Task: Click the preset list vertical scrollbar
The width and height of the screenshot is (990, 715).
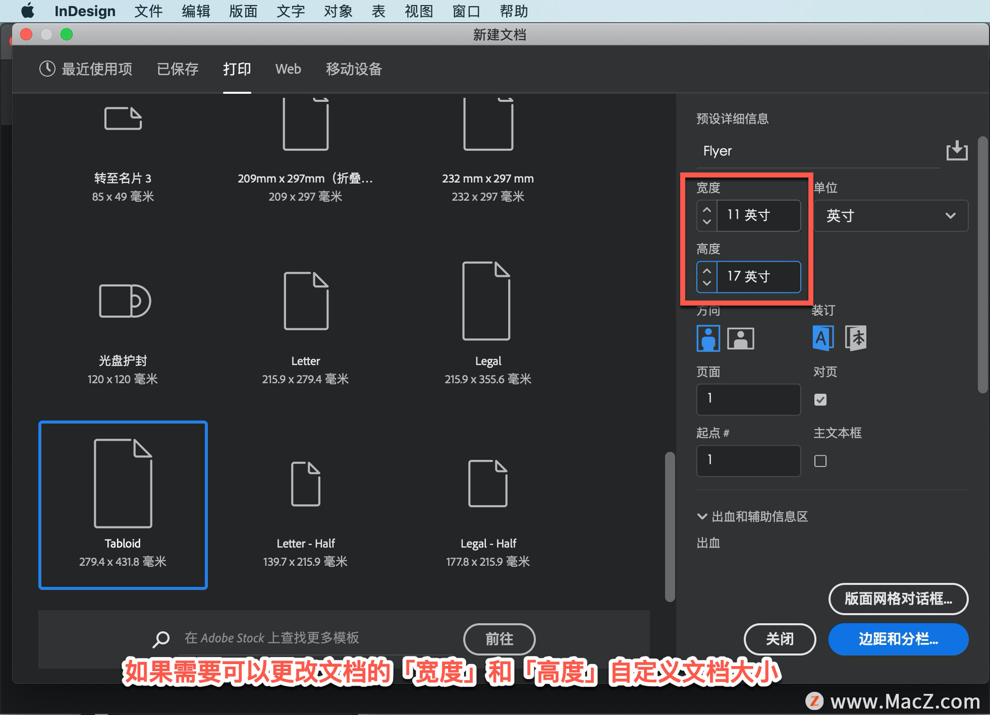Action: coord(670,525)
